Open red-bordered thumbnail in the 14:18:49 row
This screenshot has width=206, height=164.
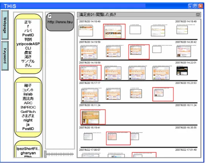tap(114, 31)
